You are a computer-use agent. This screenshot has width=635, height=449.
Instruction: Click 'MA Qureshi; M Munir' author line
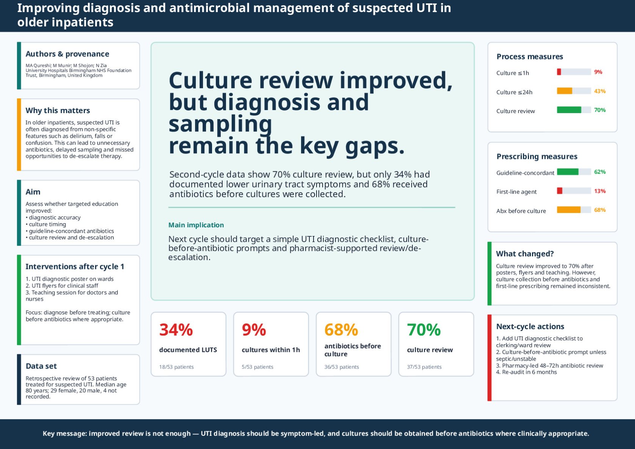click(66, 65)
